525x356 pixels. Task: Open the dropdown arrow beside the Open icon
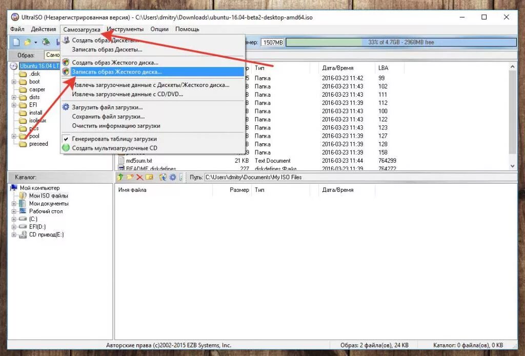35,43
